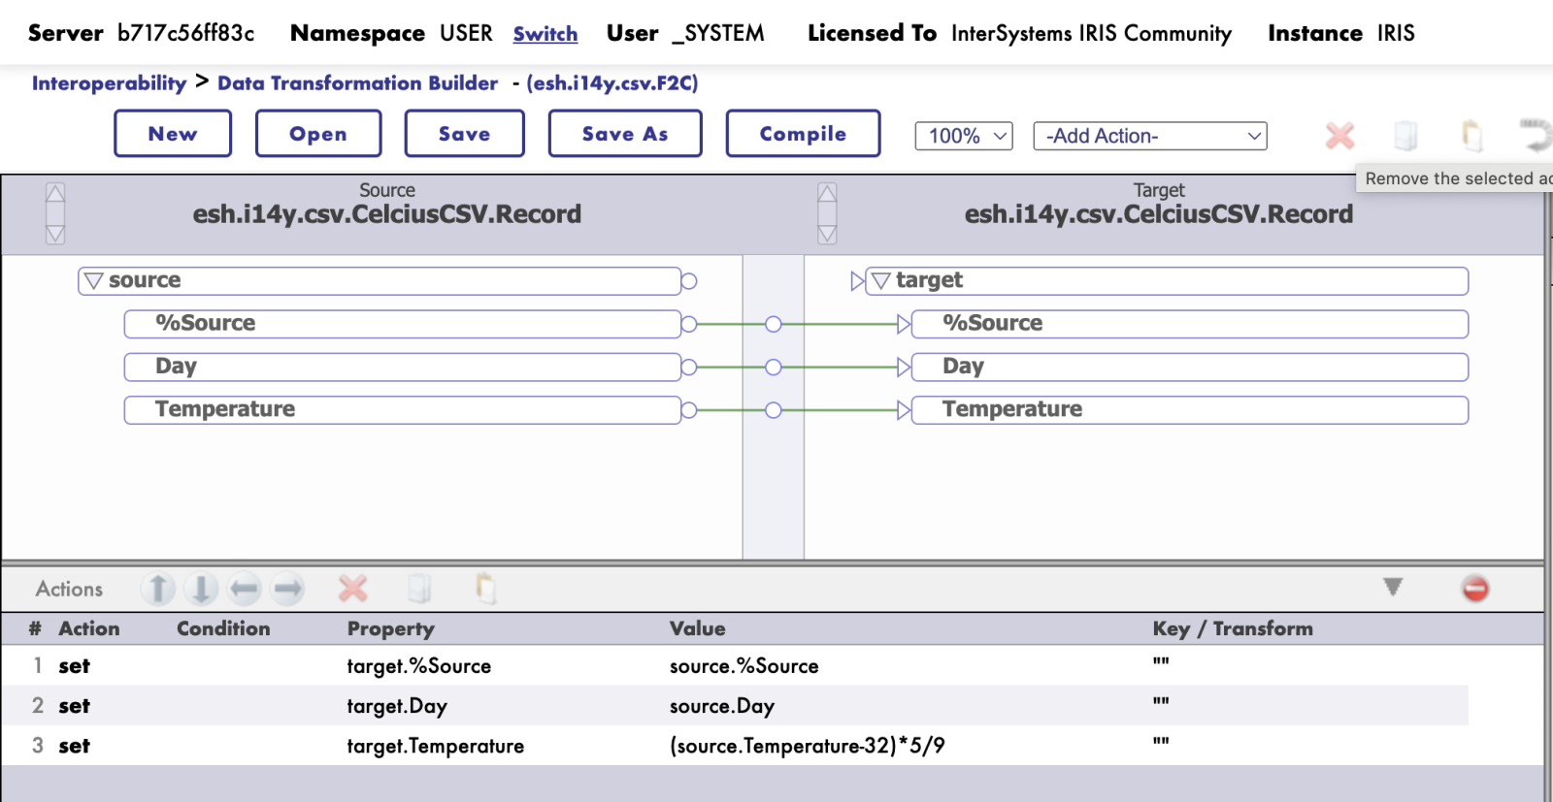The width and height of the screenshot is (1553, 802).
Task: Select the source Temperature property
Action: pos(403,410)
